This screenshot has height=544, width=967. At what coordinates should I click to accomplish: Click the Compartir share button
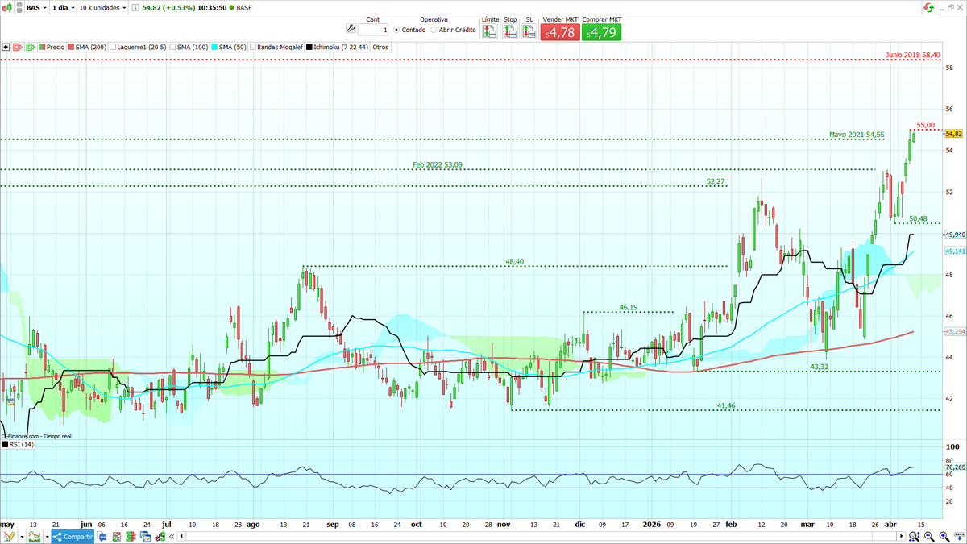coord(73,536)
